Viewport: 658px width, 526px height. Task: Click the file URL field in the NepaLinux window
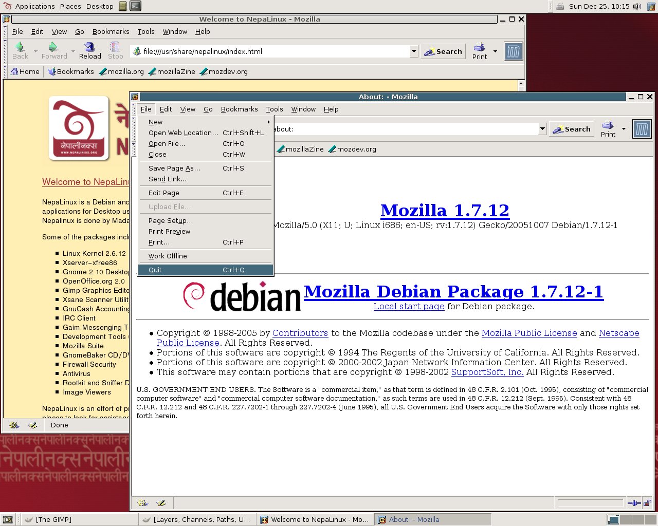pyautogui.click(x=271, y=51)
